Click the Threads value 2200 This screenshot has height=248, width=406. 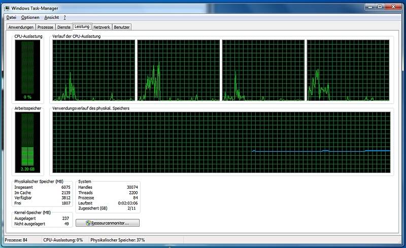click(x=133, y=193)
